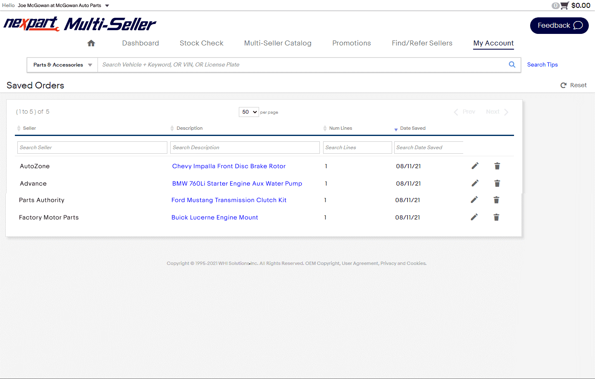The height and width of the screenshot is (379, 595).
Task: Open Chevy Impalla Front Disc Brake Rotor
Action: [x=229, y=166]
